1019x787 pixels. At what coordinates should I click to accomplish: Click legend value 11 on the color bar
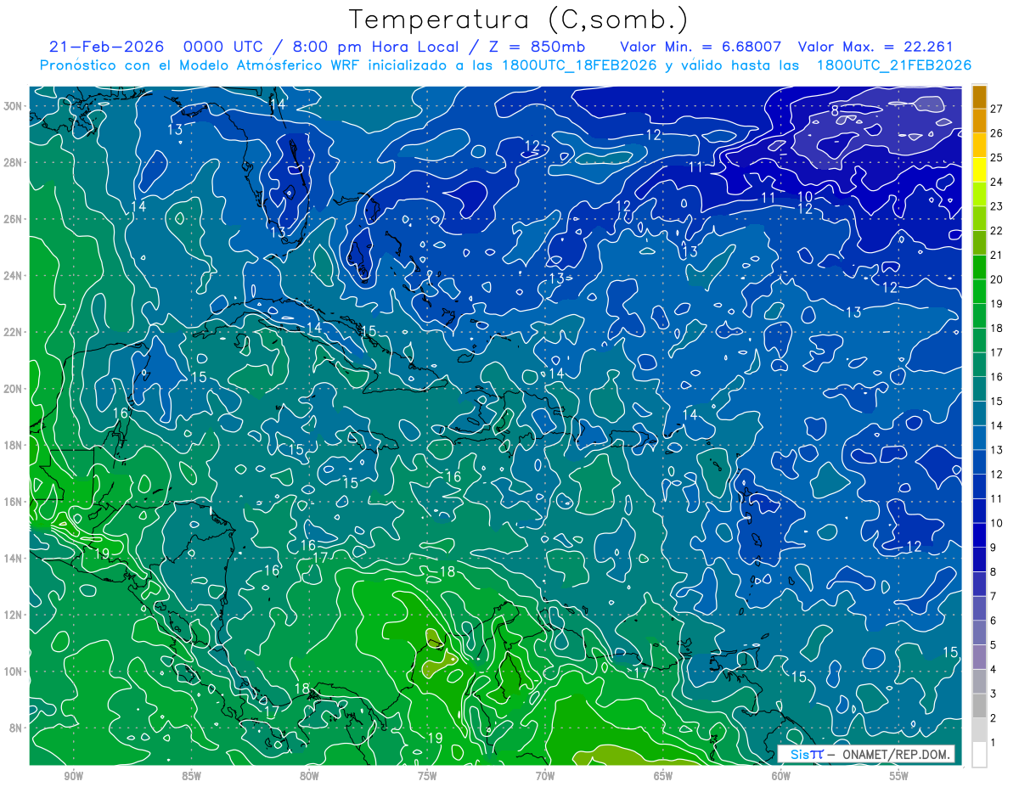[997, 498]
